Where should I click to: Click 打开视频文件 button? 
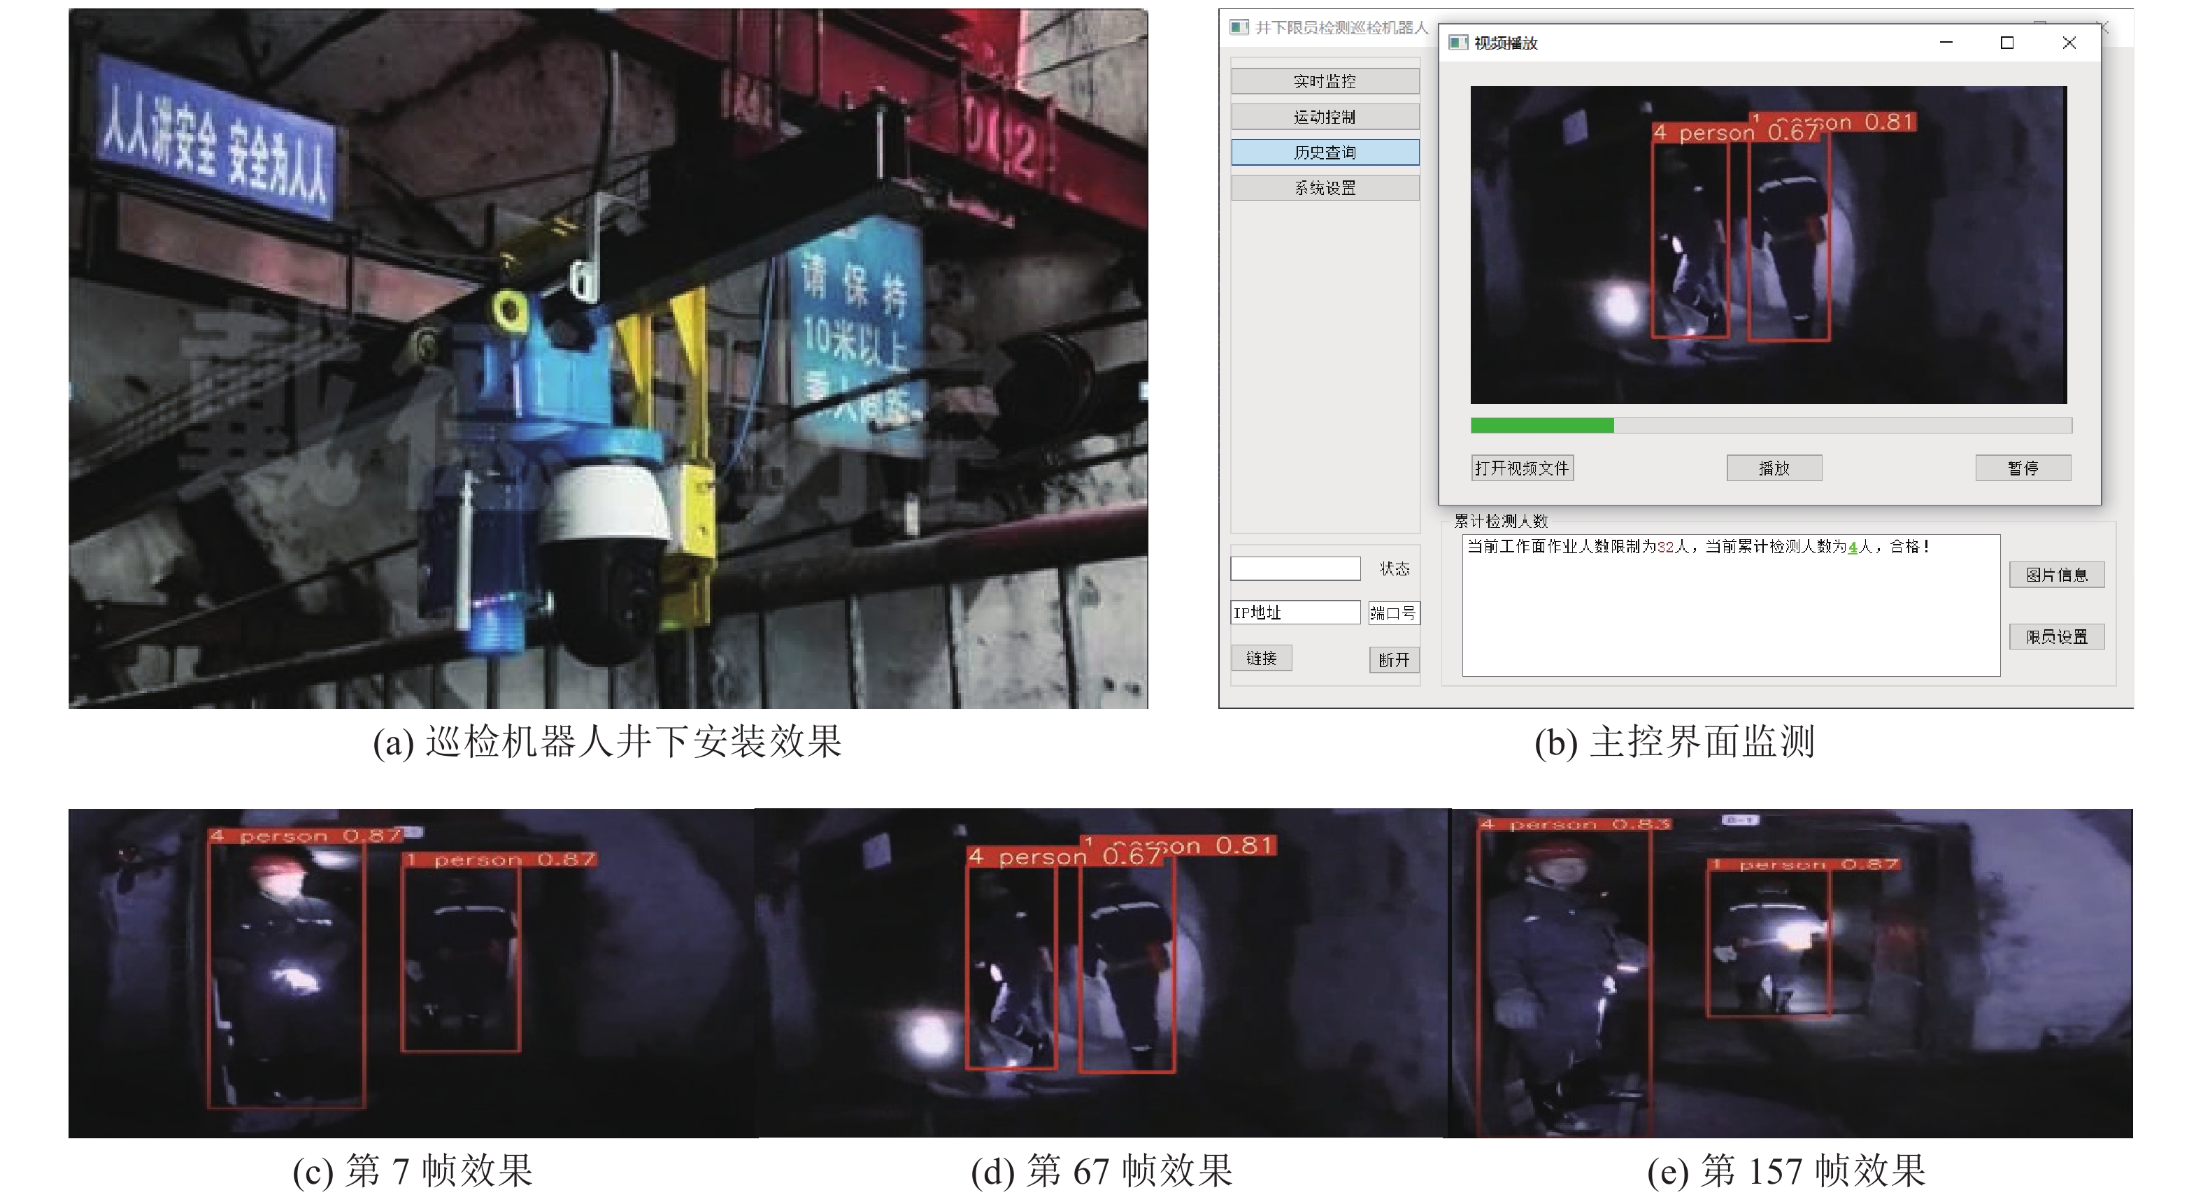1521,468
